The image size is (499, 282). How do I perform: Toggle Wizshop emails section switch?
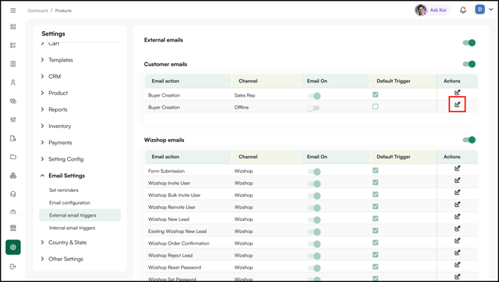coord(469,140)
